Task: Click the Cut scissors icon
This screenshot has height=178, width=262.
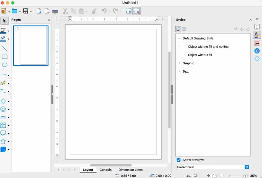Action: (x=65, y=11)
